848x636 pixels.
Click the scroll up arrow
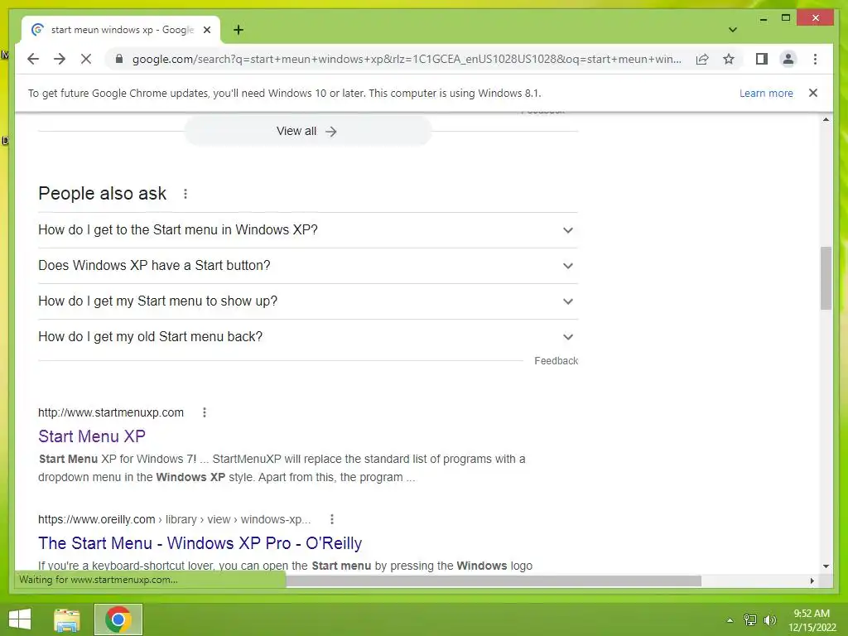826,119
